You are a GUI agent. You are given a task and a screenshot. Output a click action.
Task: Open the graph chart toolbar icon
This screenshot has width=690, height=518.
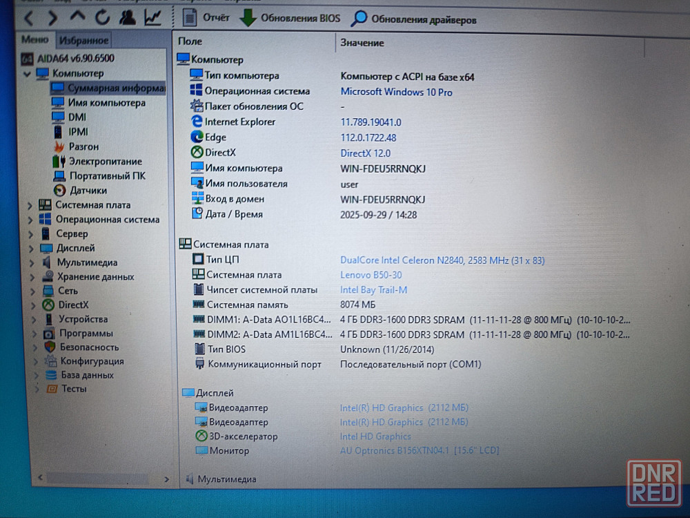[152, 18]
